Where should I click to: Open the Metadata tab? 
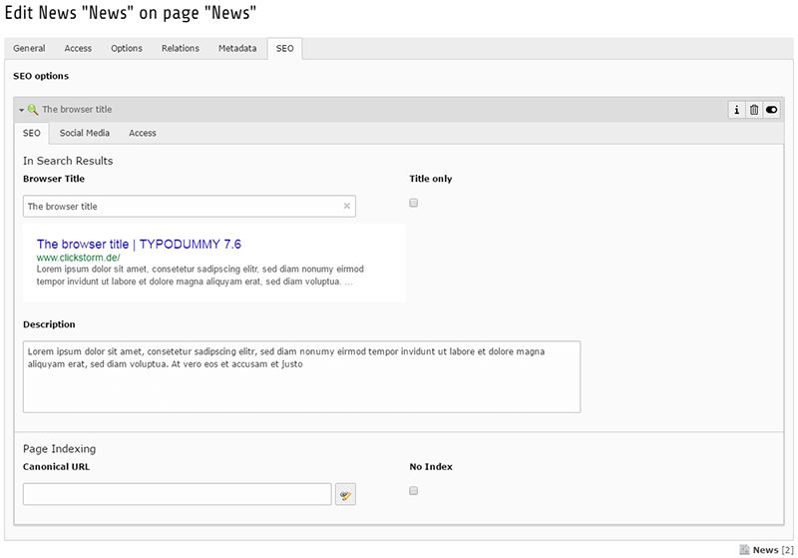(237, 48)
